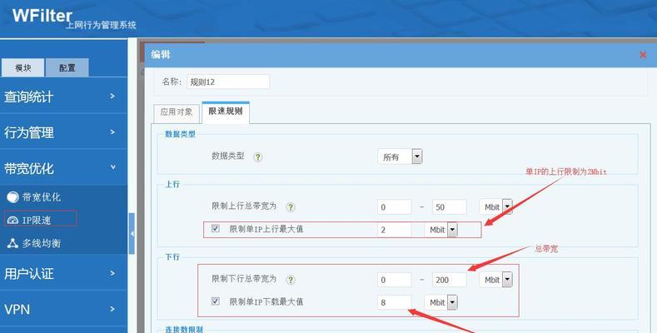Image resolution: width=657 pixels, height=333 pixels.
Task: Toggle the 限制单IP下载最大值 checkbox
Action: click(216, 301)
